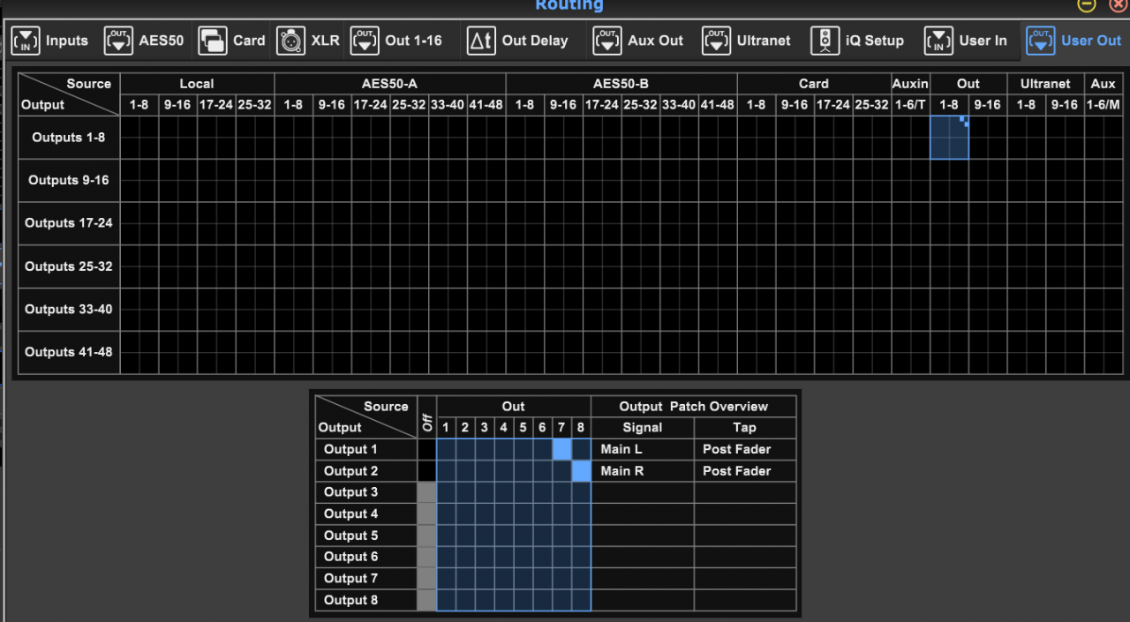
Task: Click the Ultranet source group header
Action: [1045, 84]
